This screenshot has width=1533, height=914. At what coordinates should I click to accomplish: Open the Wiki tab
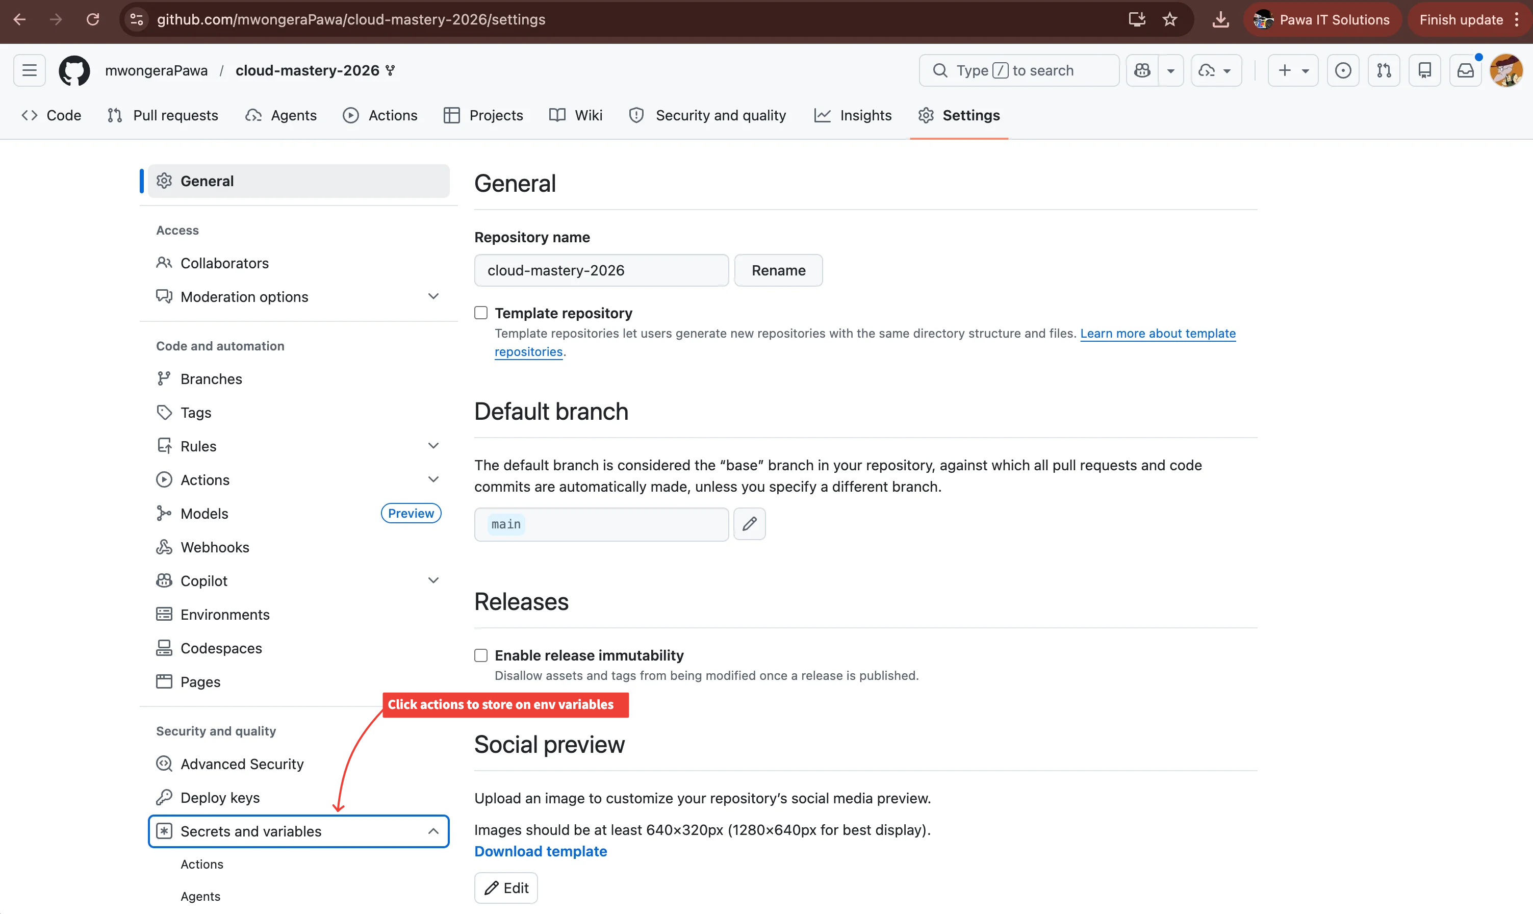[x=576, y=115]
